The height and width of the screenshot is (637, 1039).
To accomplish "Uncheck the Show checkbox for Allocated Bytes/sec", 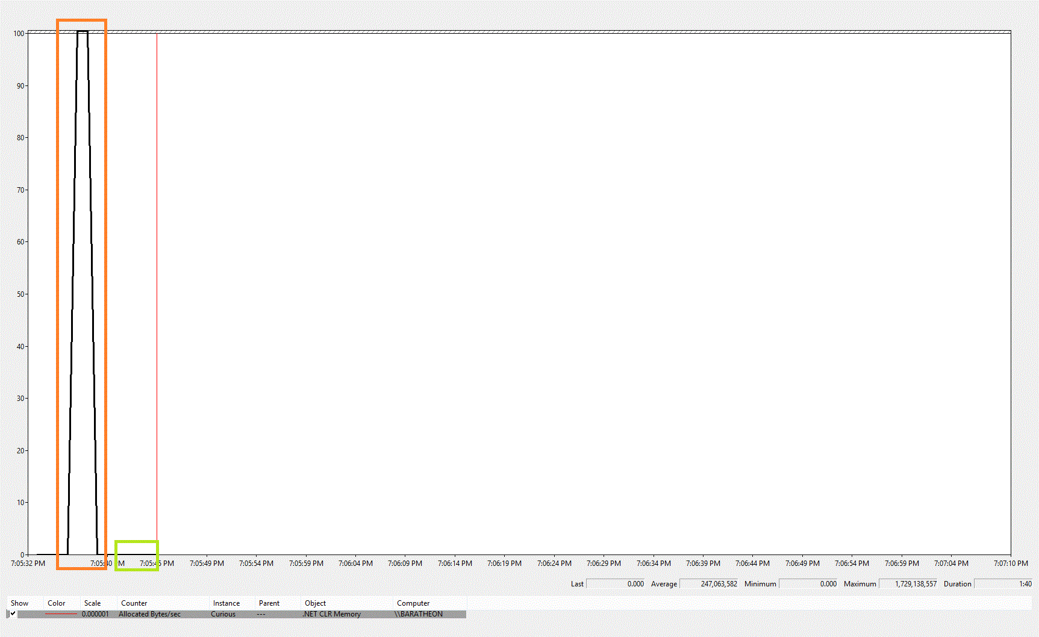I will click(13, 614).
